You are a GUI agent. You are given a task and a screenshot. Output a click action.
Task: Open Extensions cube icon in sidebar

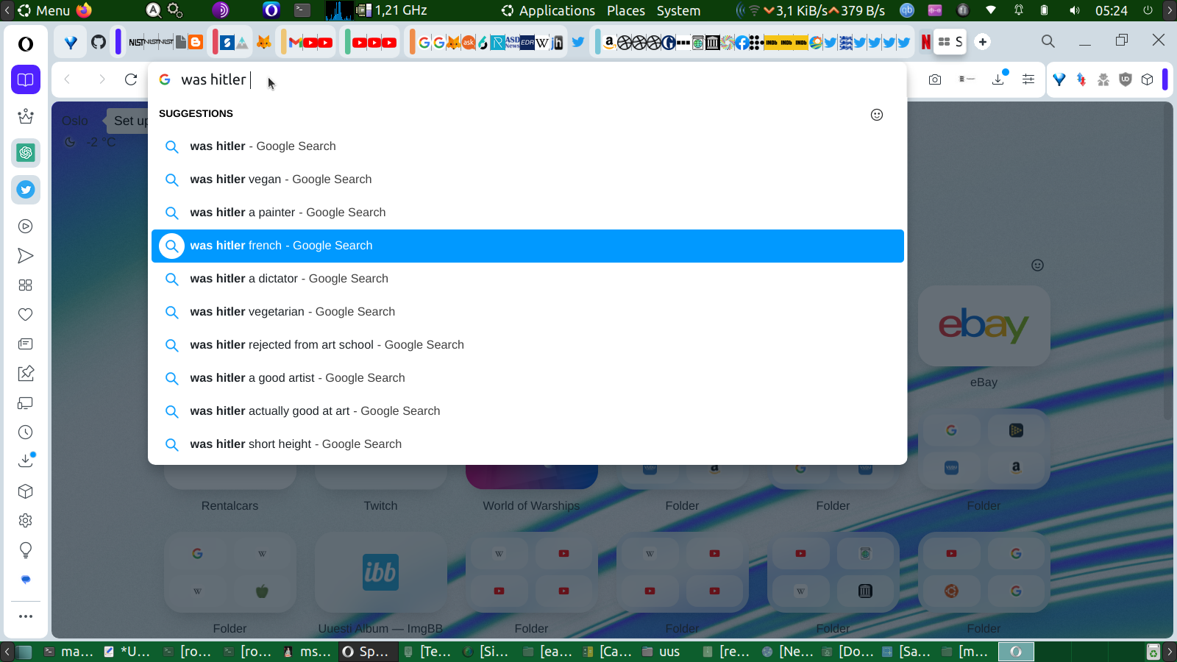pos(26,491)
